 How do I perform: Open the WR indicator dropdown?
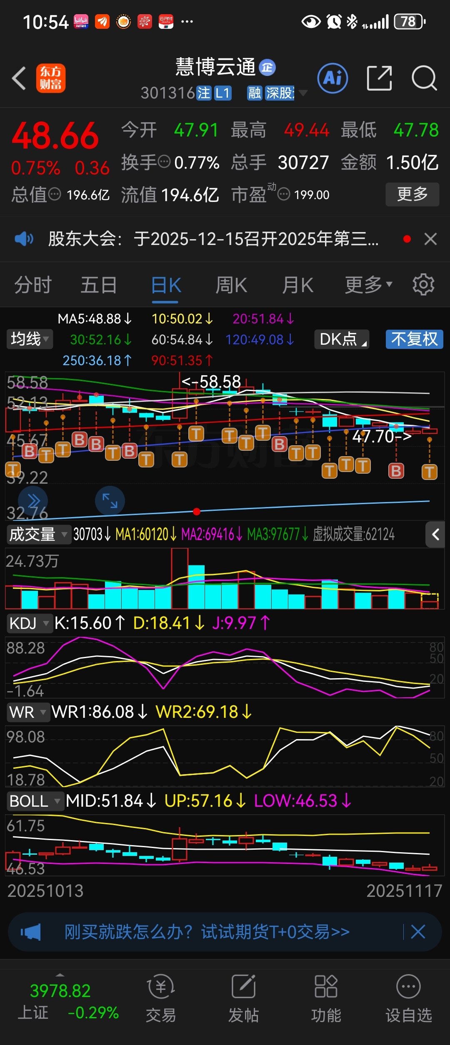coord(28,712)
